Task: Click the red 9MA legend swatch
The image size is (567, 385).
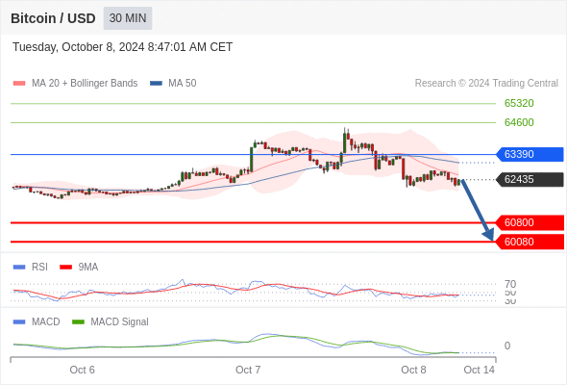Action: click(65, 268)
